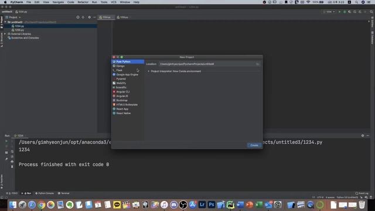Select 1233.py in project tree

click(x=19, y=30)
